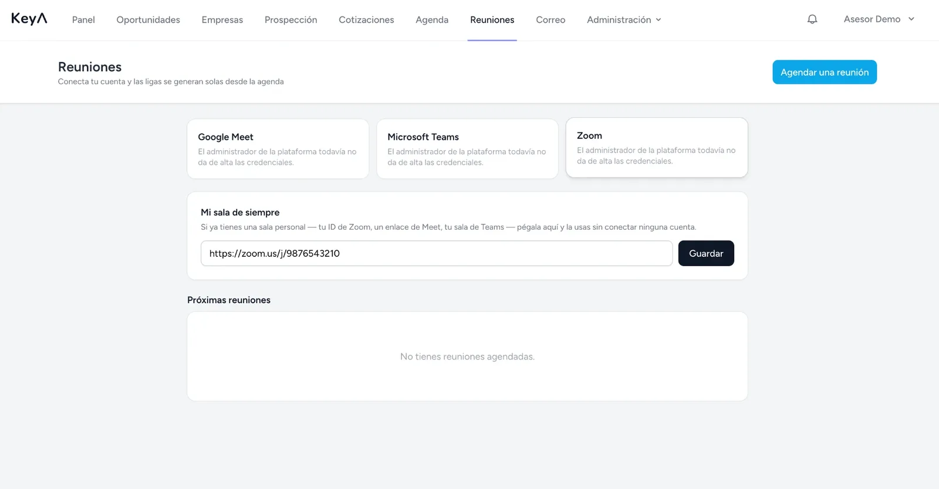The height and width of the screenshot is (489, 939).
Task: Click the Agendar una reunión button
Action: click(x=825, y=72)
